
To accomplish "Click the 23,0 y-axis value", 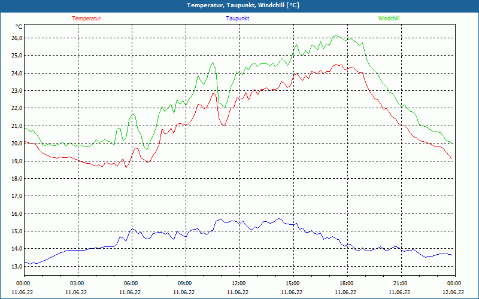I will pos(17,91).
